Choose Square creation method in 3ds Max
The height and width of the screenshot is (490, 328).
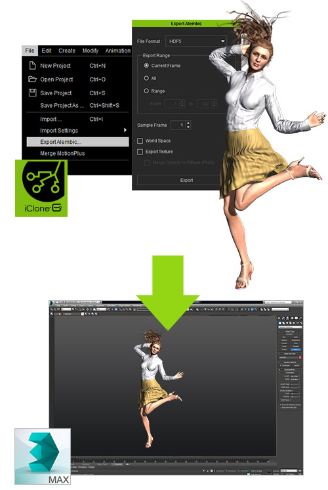pos(293,365)
